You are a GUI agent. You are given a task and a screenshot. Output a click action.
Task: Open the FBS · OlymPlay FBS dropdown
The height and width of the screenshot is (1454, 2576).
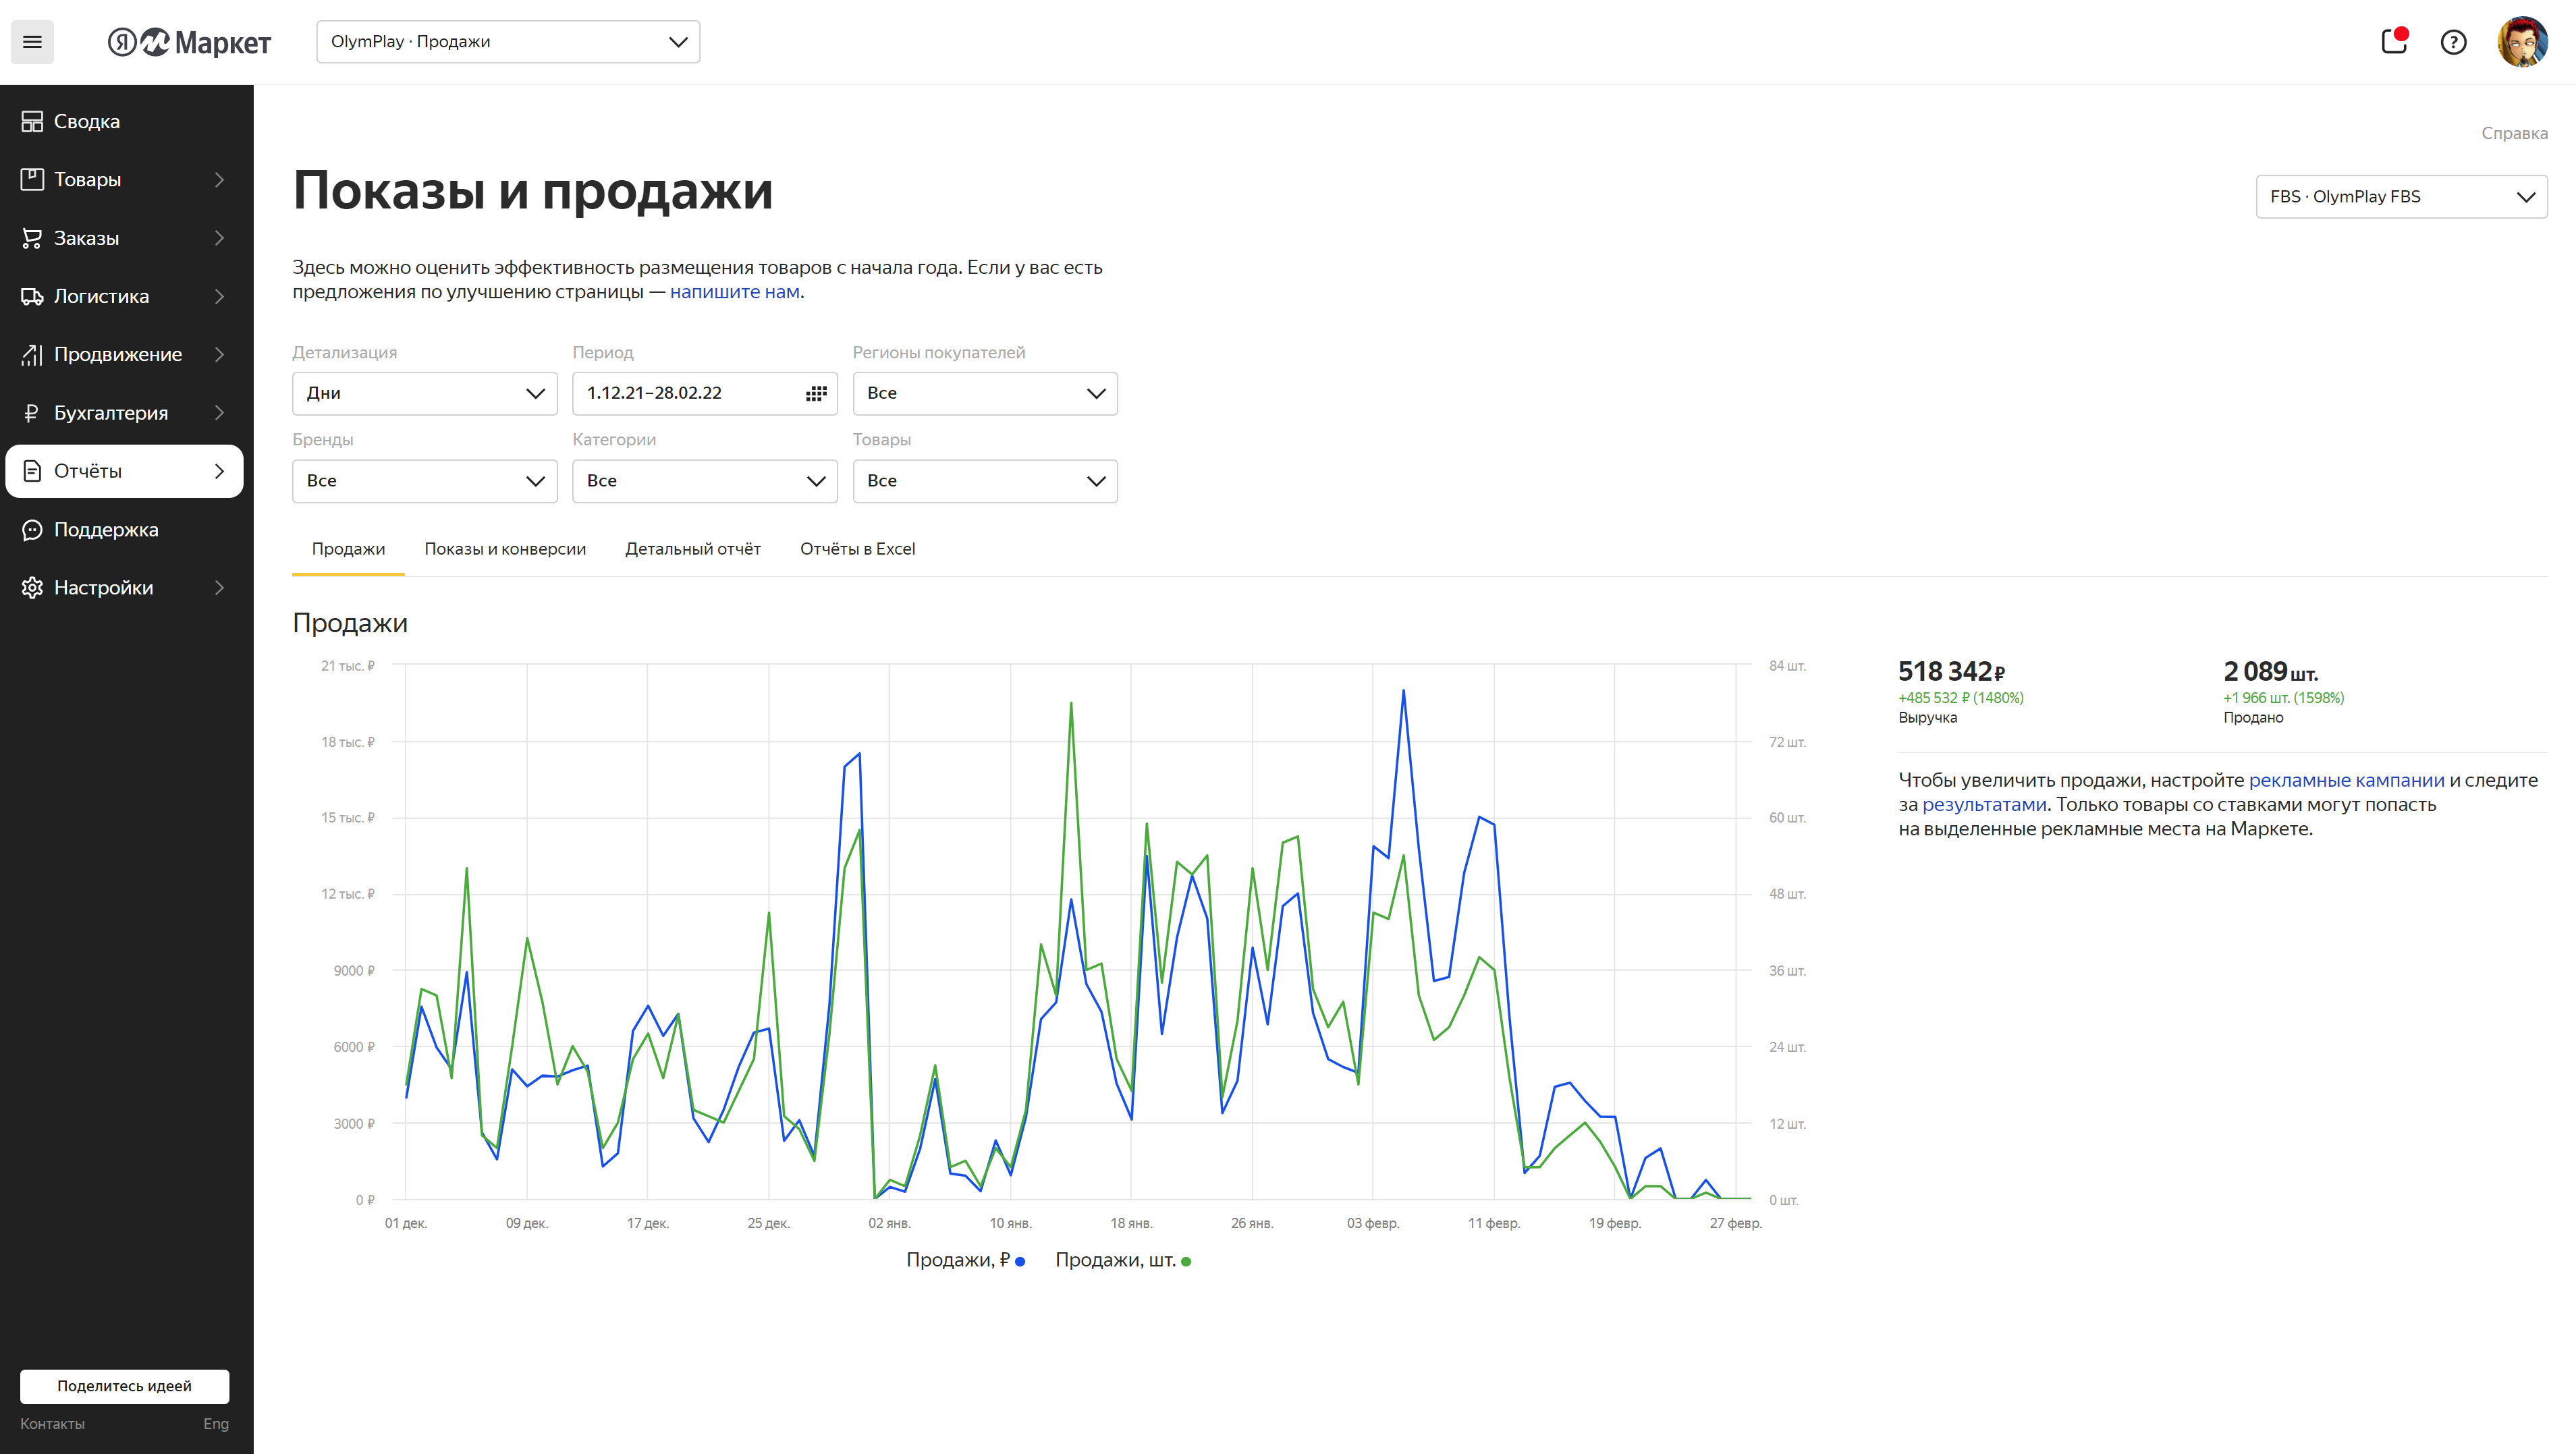pyautogui.click(x=2400, y=197)
